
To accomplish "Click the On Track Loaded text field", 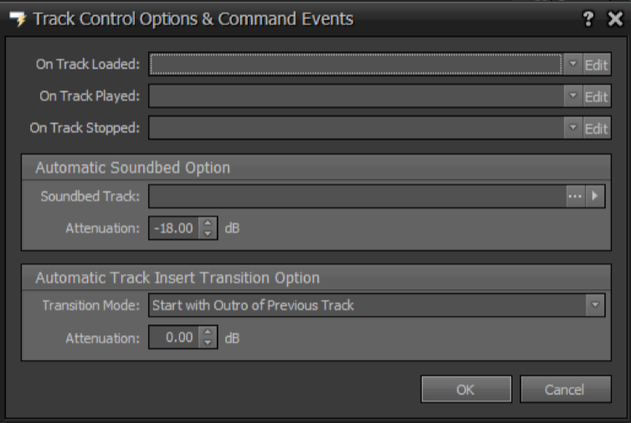I will (356, 64).
